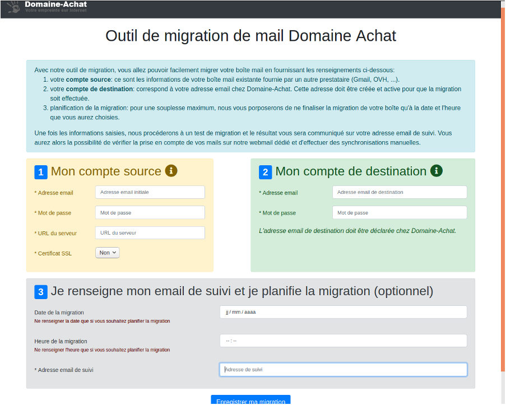This screenshot has height=405, width=506.
Task: Click the '* Adresse email de suivi' label
Action: pyautogui.click(x=64, y=370)
